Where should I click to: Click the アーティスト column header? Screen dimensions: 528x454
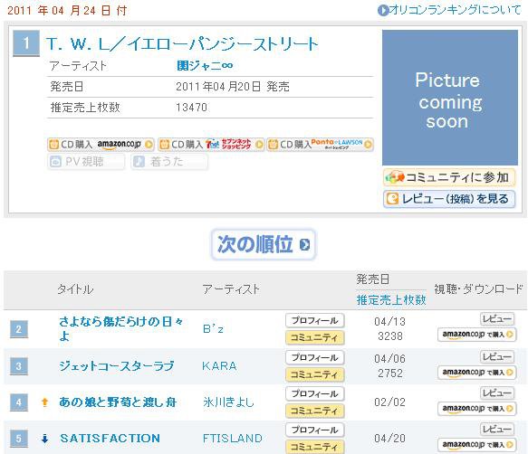click(231, 289)
